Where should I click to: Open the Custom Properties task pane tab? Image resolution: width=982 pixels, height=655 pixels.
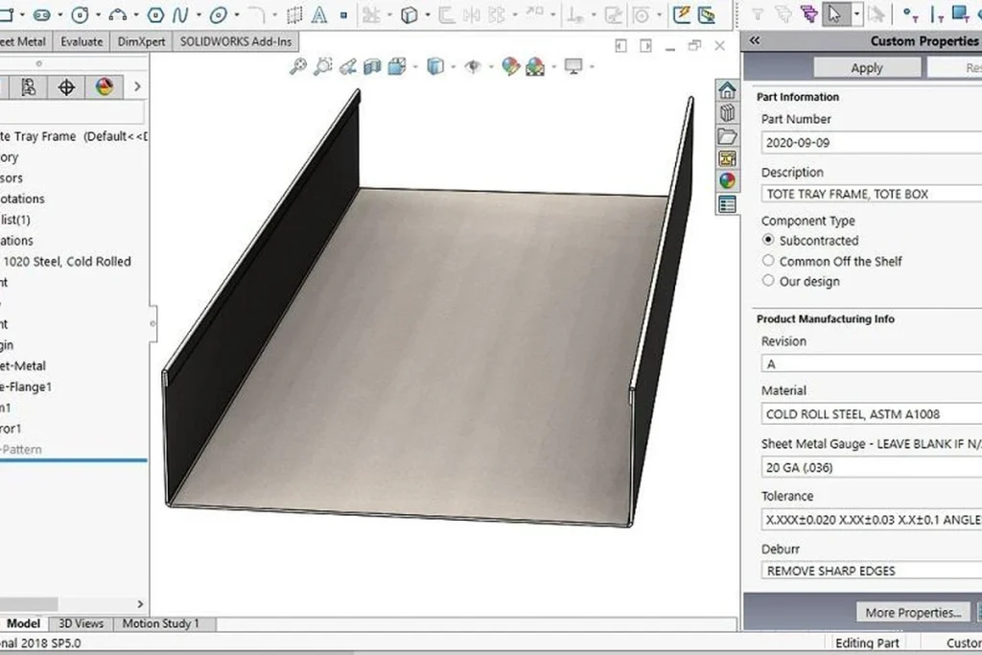[x=727, y=204]
